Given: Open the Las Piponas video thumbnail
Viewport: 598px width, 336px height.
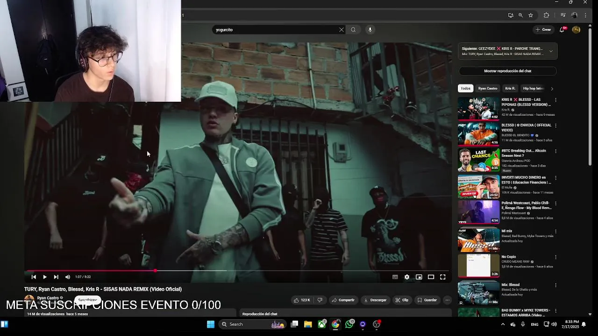Looking at the screenshot, I should [x=478, y=109].
